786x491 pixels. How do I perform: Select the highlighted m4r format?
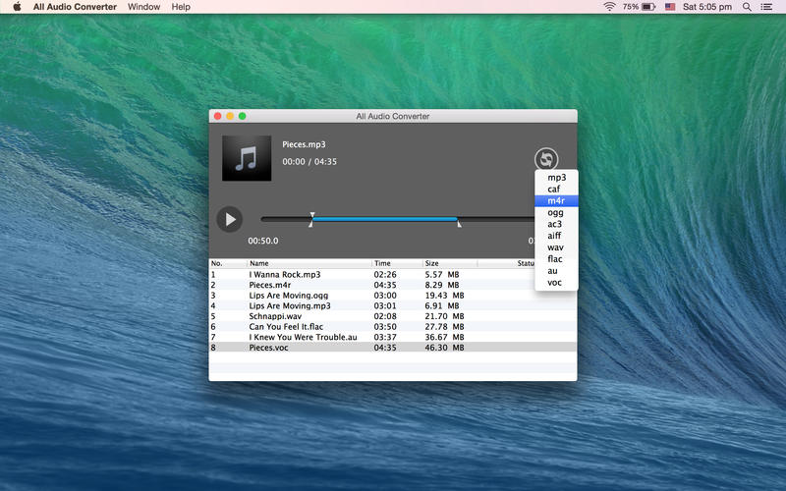tap(556, 201)
